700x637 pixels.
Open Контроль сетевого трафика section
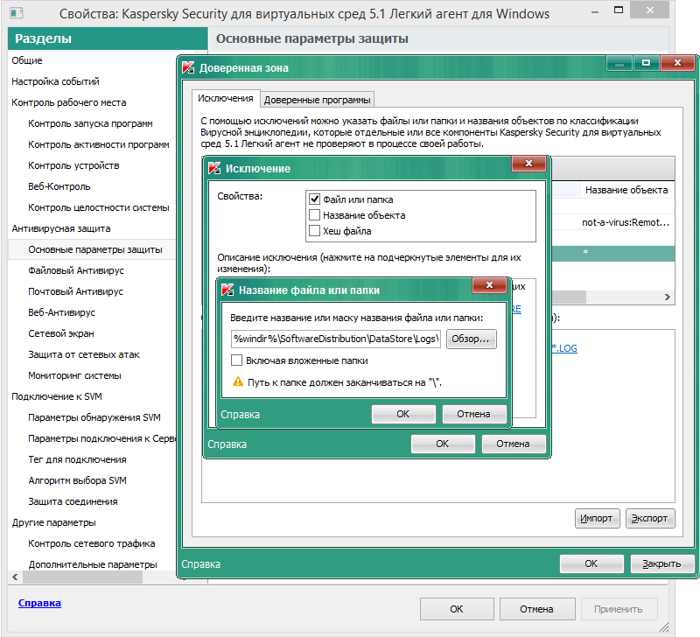coord(92,542)
